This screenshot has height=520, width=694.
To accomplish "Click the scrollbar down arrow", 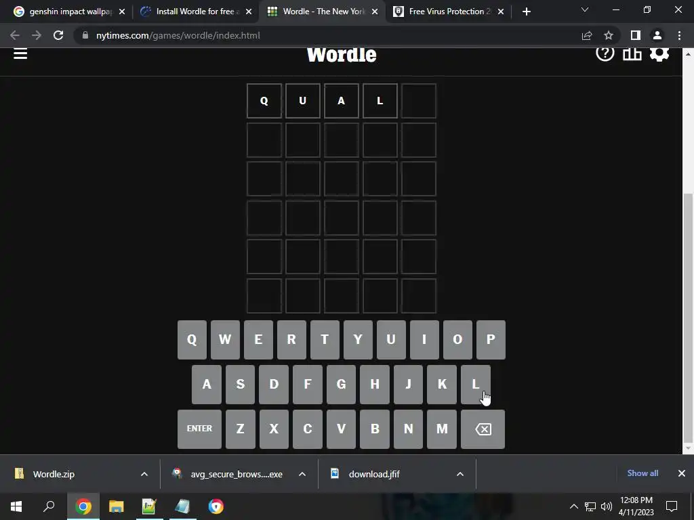I will (x=687, y=449).
